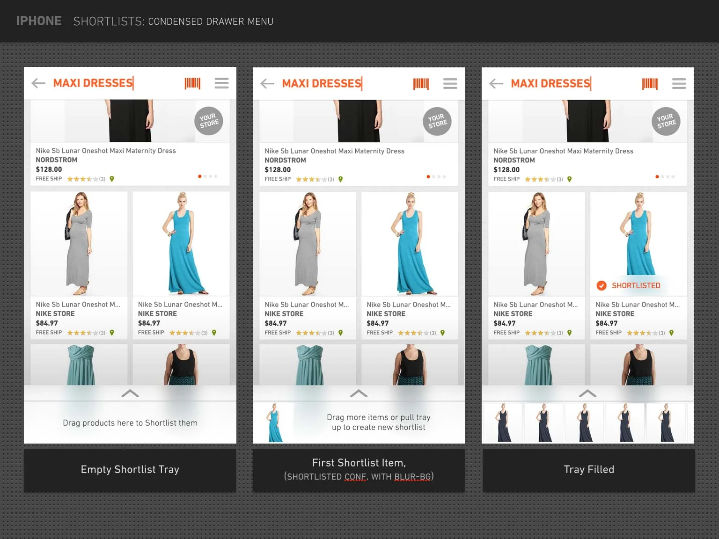Select fifth navy dress thumbnail in filled tray

[666, 422]
